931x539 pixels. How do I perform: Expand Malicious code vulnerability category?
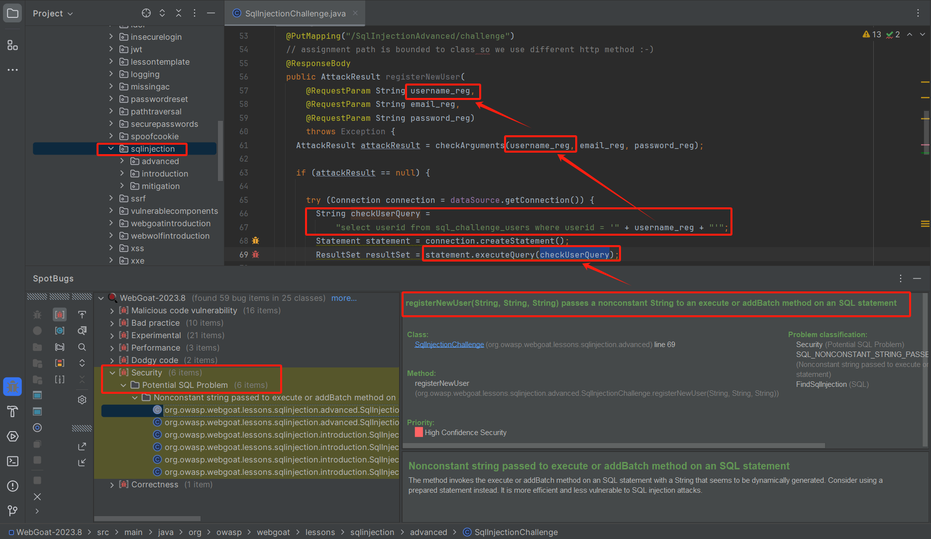pos(112,311)
